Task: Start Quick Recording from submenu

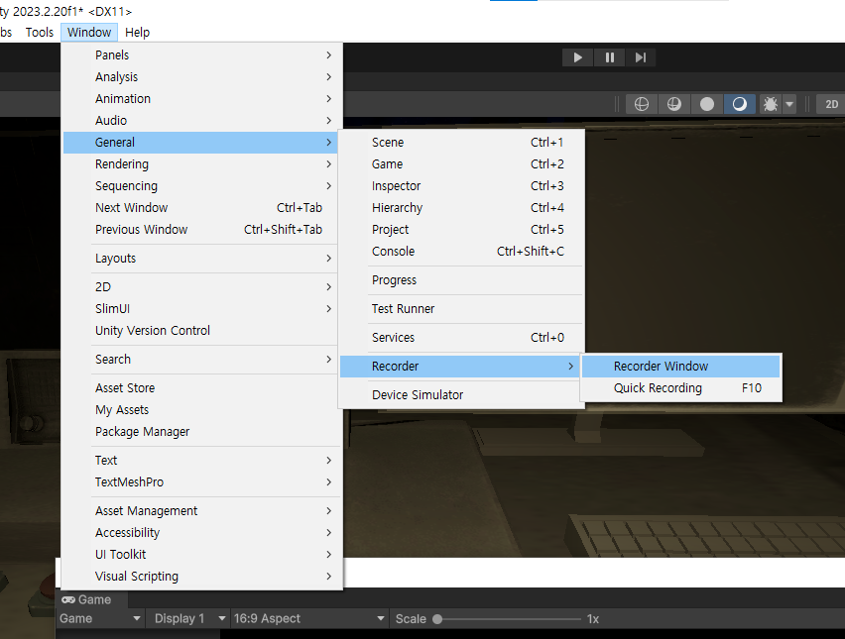Action: [681, 388]
